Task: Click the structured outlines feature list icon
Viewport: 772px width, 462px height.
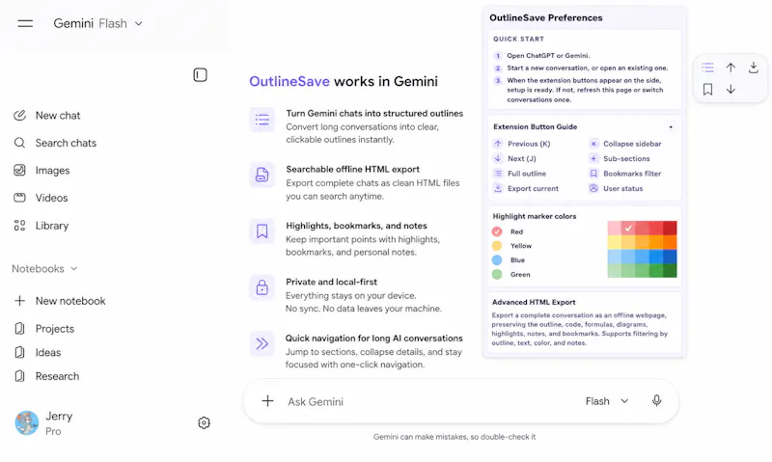Action: [x=262, y=120]
